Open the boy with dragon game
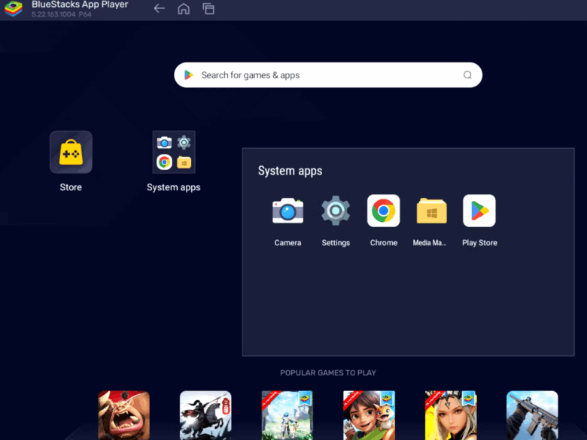Image resolution: width=587 pixels, height=440 pixels. (369, 414)
